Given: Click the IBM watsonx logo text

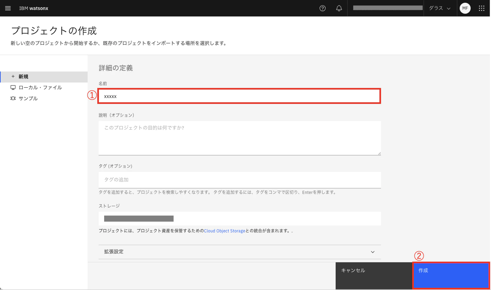Looking at the screenshot, I should point(34,8).
